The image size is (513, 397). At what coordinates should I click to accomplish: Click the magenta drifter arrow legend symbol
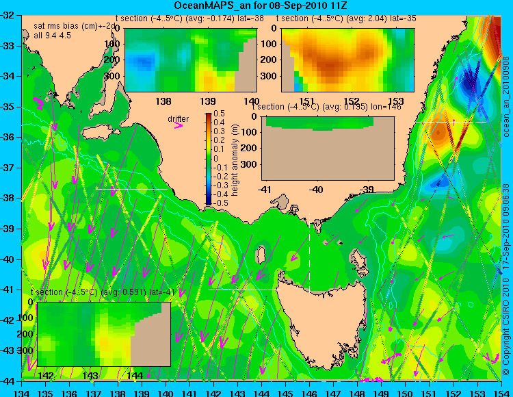[178, 126]
